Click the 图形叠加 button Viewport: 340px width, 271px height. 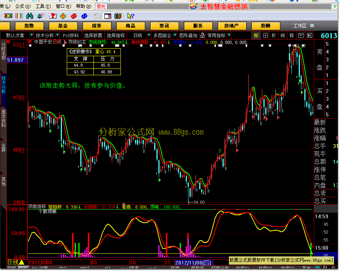tap(188, 35)
